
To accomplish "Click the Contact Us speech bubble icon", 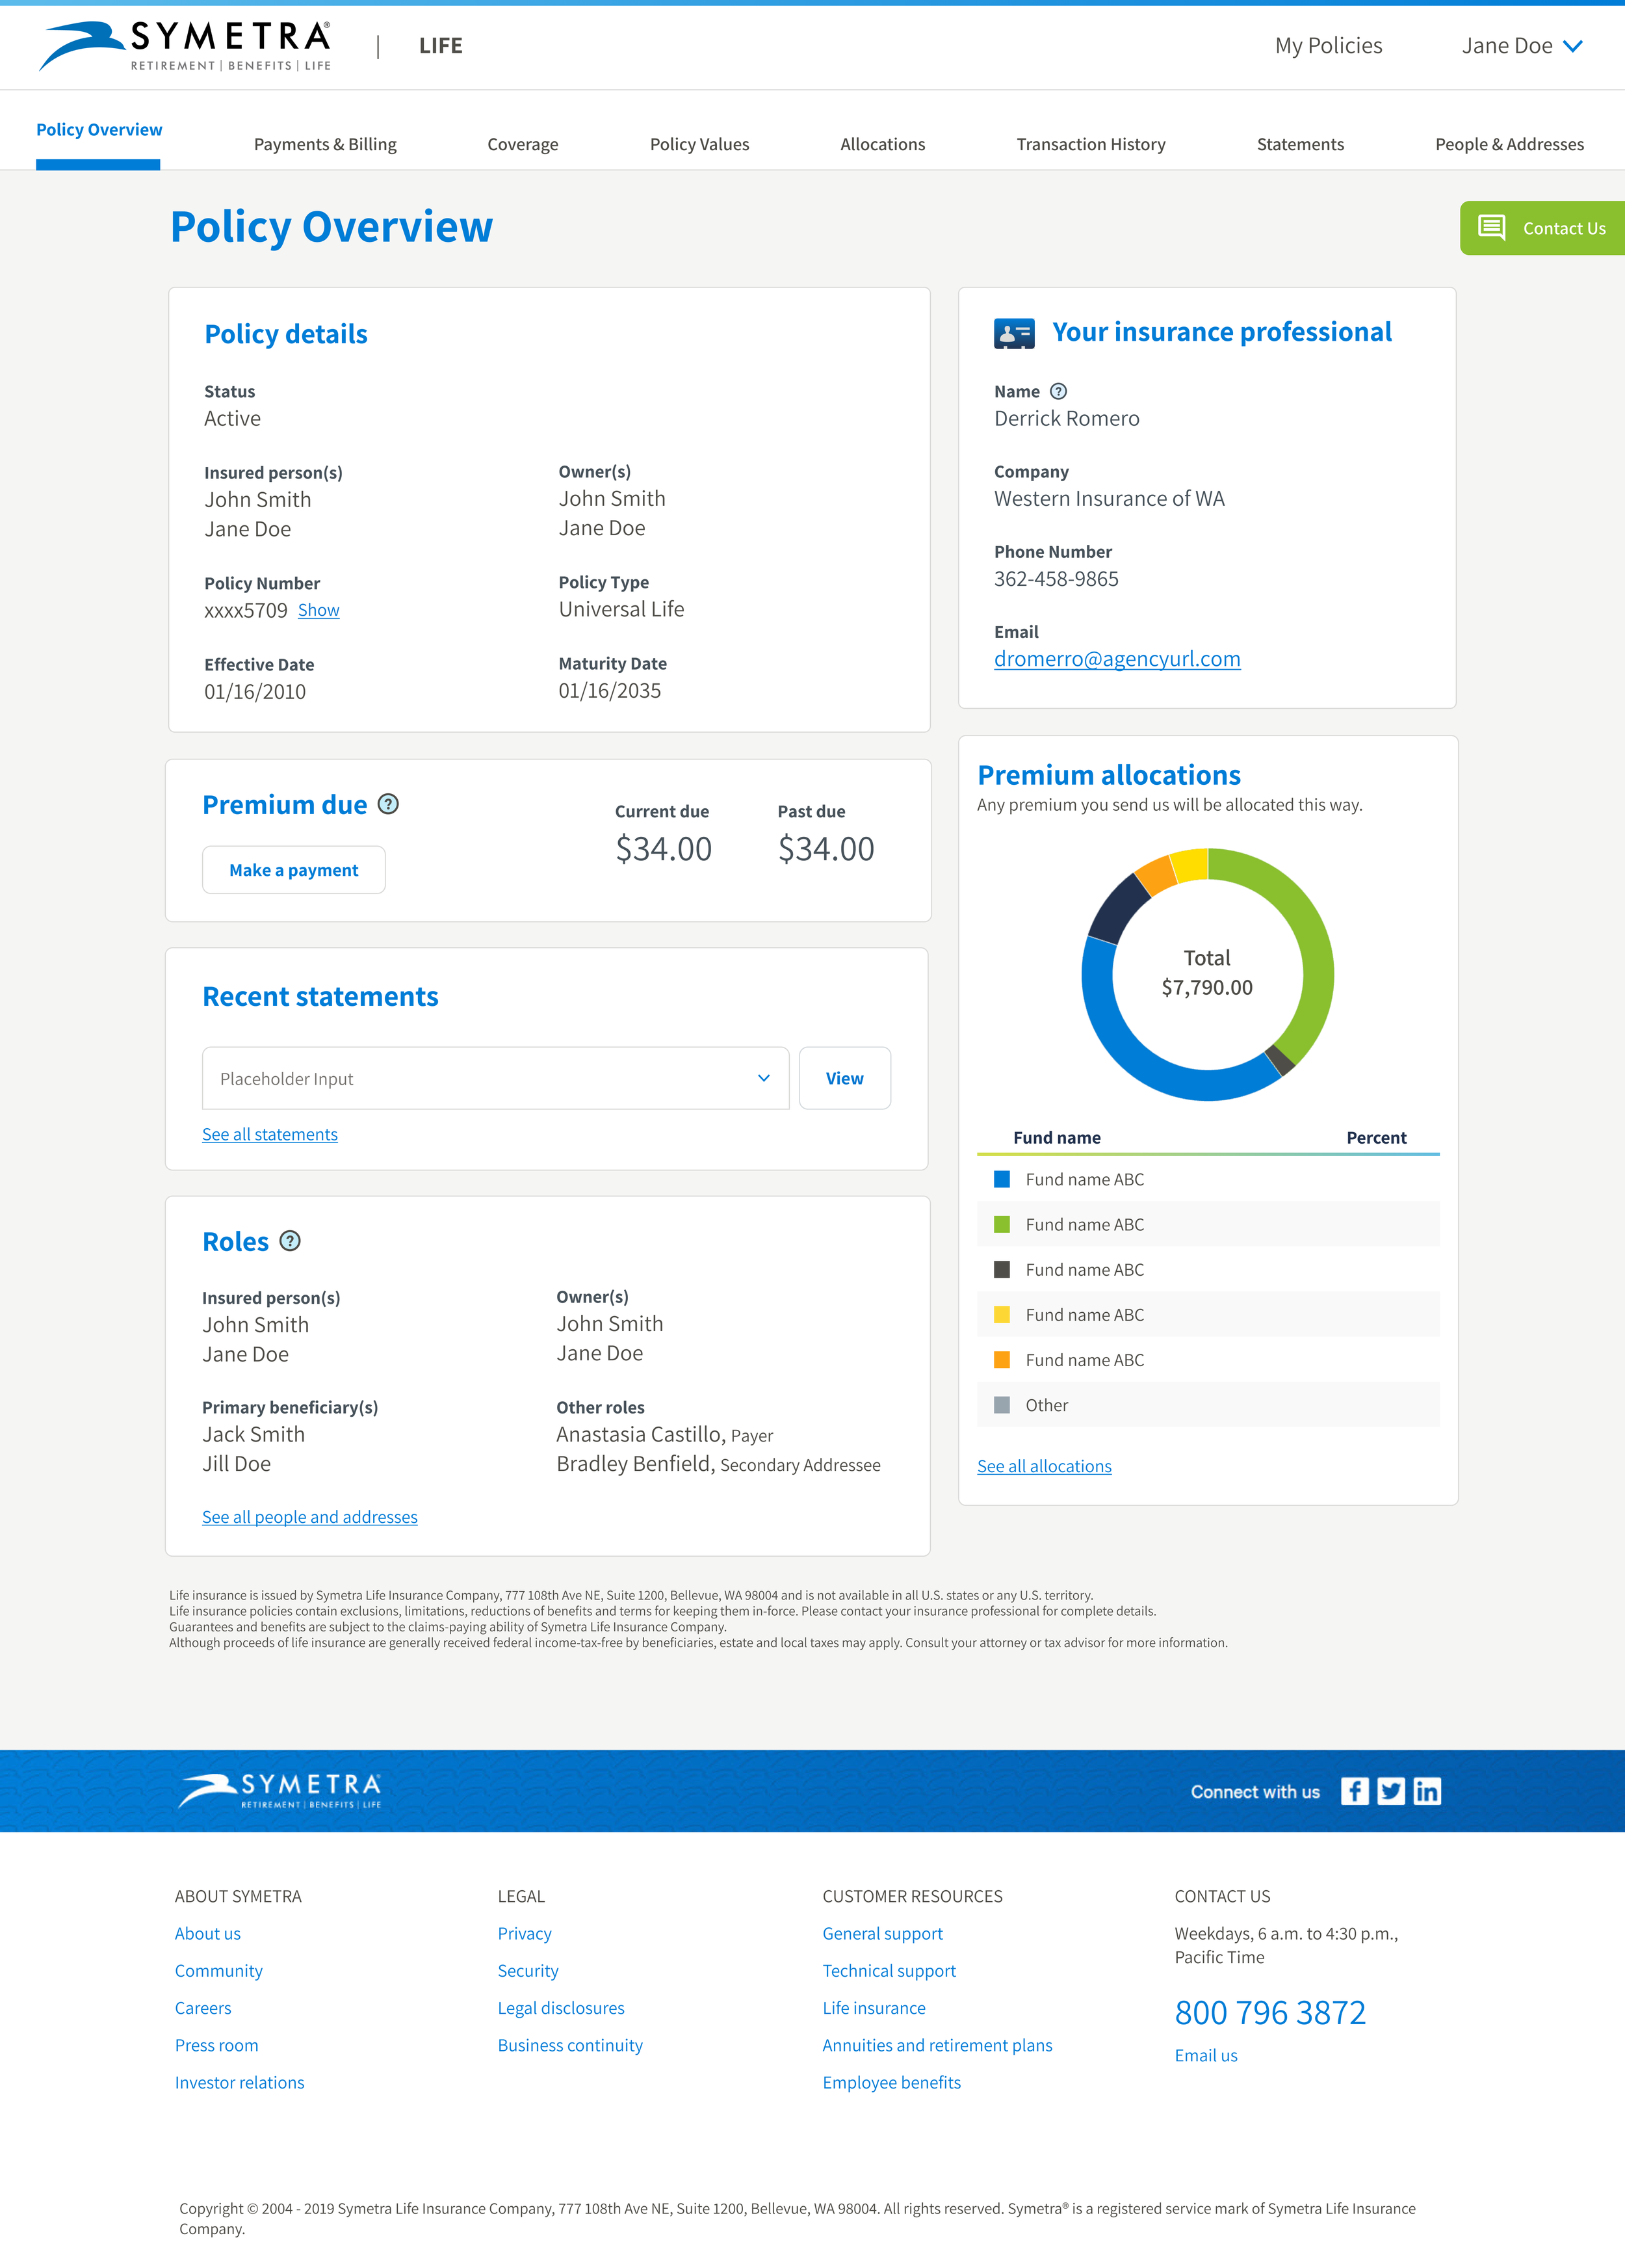I will [1493, 228].
